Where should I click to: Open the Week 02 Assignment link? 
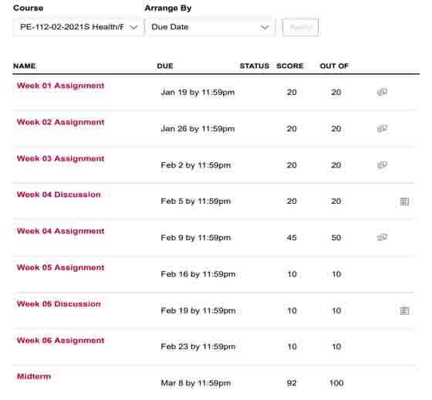coord(61,122)
